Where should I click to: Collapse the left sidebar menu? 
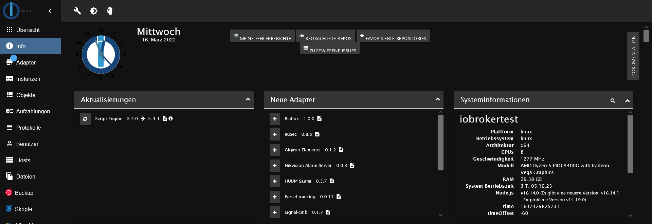(50, 11)
